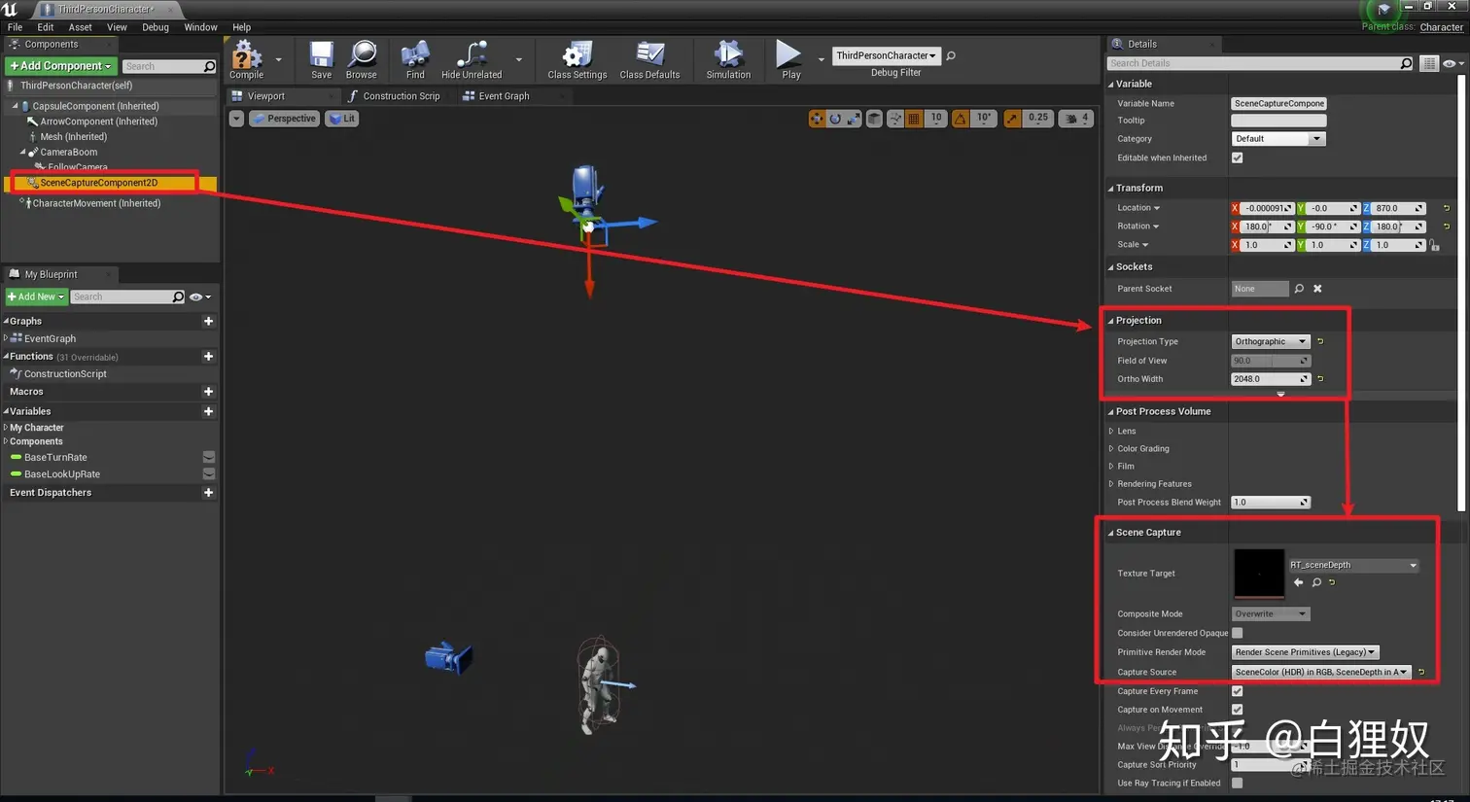Open the File menu
The image size is (1470, 802).
[x=15, y=27]
